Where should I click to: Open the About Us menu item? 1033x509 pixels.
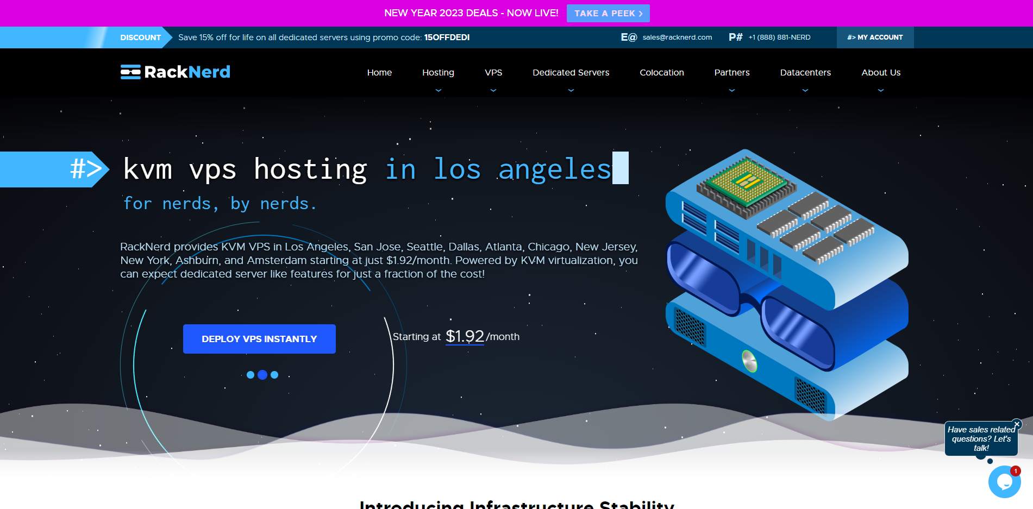[x=881, y=72]
